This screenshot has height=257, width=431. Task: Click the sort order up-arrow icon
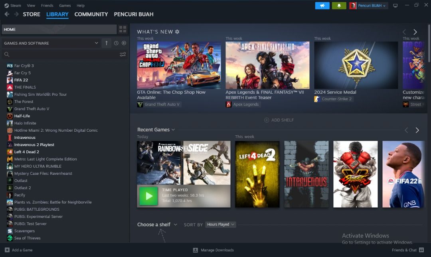click(107, 43)
